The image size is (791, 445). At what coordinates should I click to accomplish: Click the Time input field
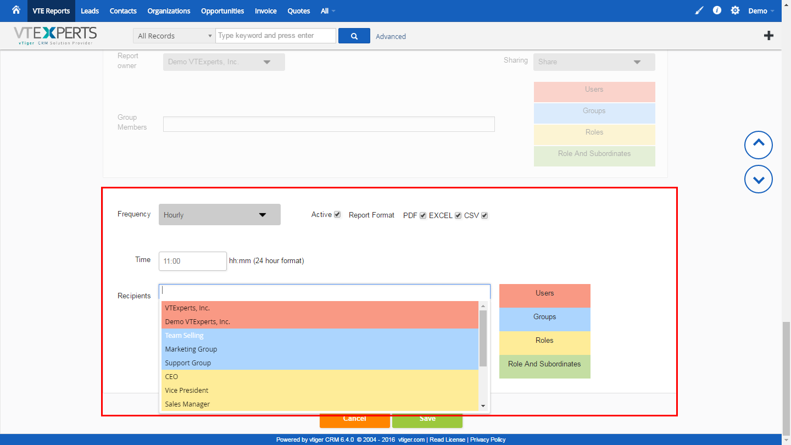tap(193, 261)
